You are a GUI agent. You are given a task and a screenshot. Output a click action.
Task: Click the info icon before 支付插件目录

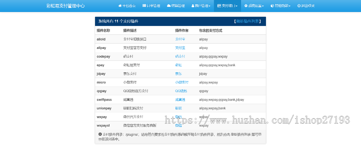pyautogui.click(x=100, y=135)
